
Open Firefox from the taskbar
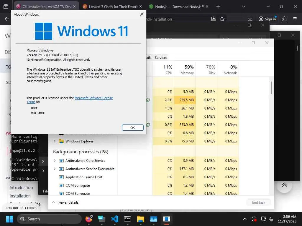89,219
